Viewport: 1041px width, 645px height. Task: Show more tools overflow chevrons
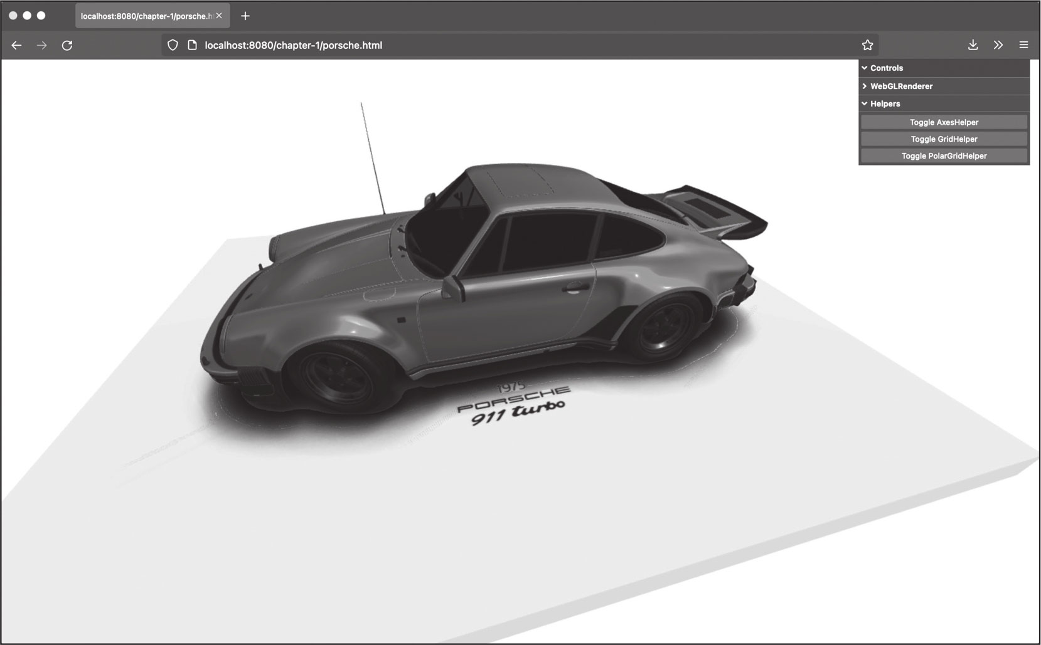tap(998, 45)
